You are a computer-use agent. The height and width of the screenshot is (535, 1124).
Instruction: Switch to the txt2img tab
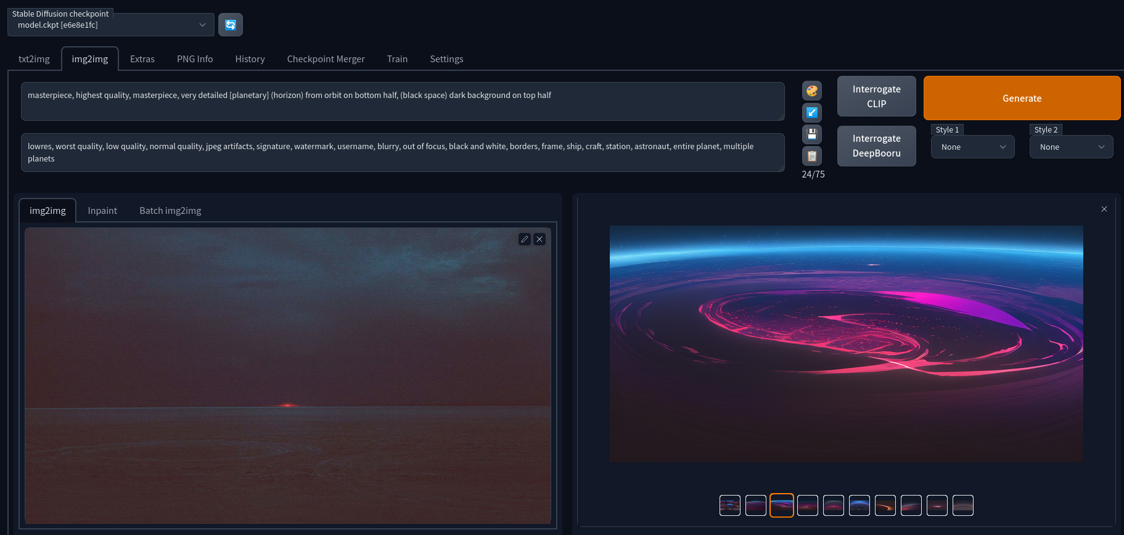coord(34,59)
